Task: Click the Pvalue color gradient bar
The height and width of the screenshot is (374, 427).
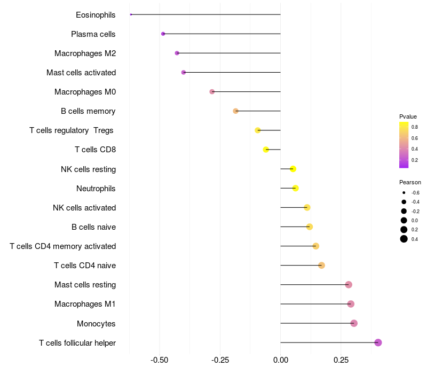Action: pyautogui.click(x=404, y=145)
